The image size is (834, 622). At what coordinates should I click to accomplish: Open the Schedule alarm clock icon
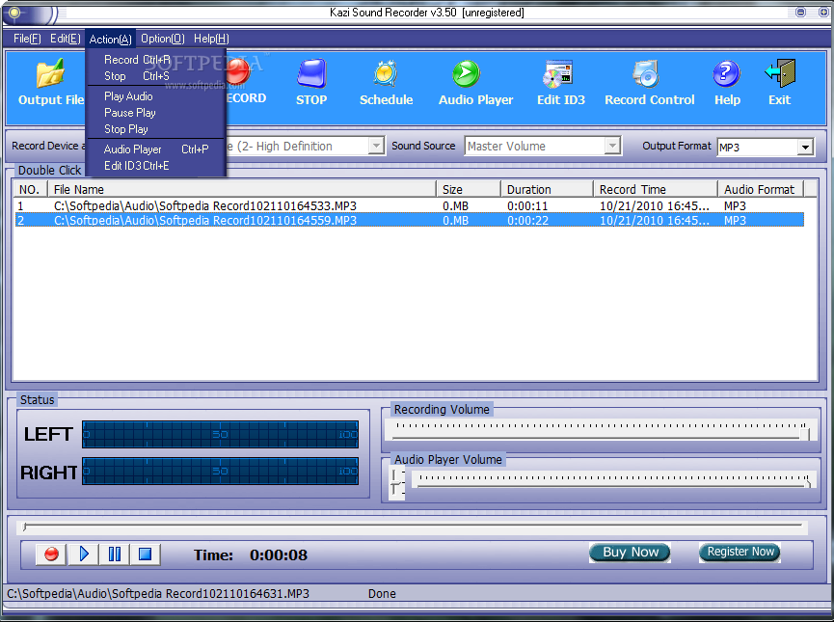[x=386, y=73]
